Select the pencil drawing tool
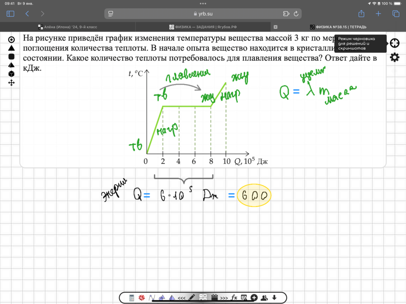Screen dimensions: 406x304 coord(192,298)
